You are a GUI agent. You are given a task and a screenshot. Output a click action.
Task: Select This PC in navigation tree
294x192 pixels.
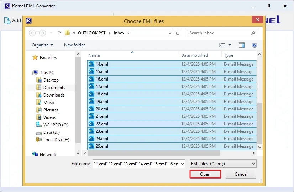pos(47,72)
